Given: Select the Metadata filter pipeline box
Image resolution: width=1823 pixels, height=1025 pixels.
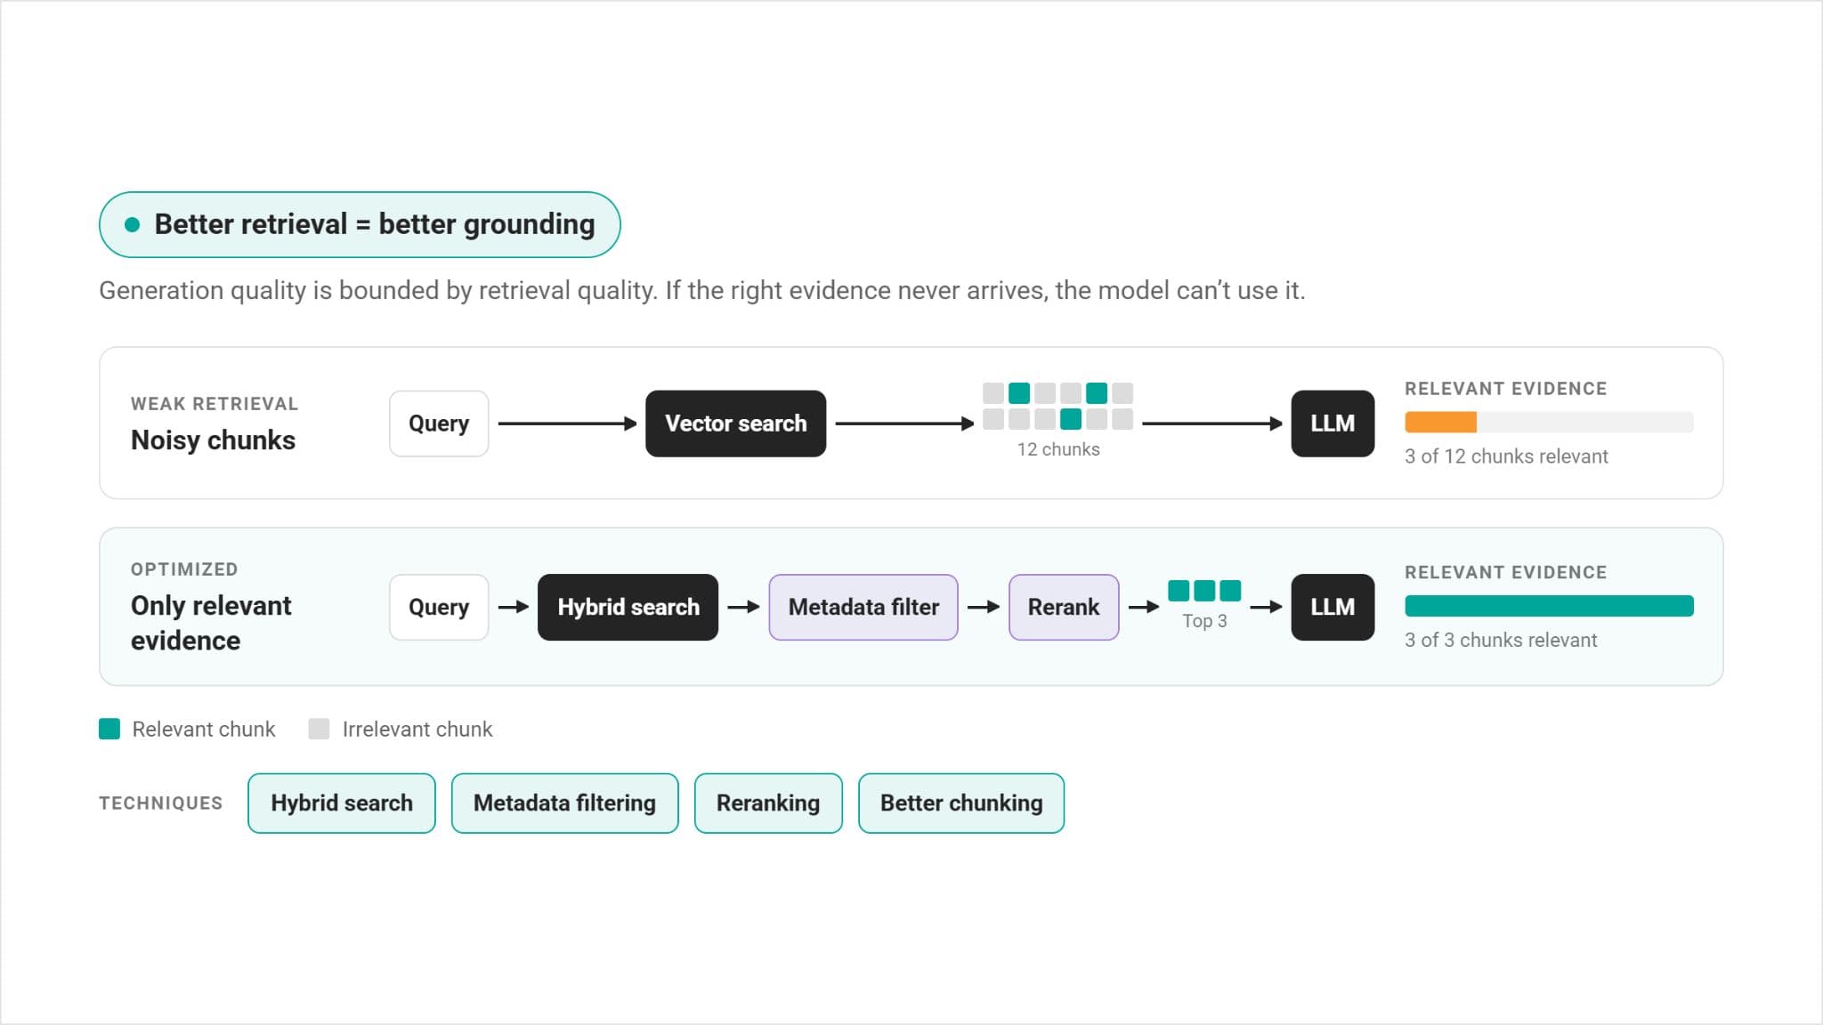Looking at the screenshot, I should (x=863, y=607).
